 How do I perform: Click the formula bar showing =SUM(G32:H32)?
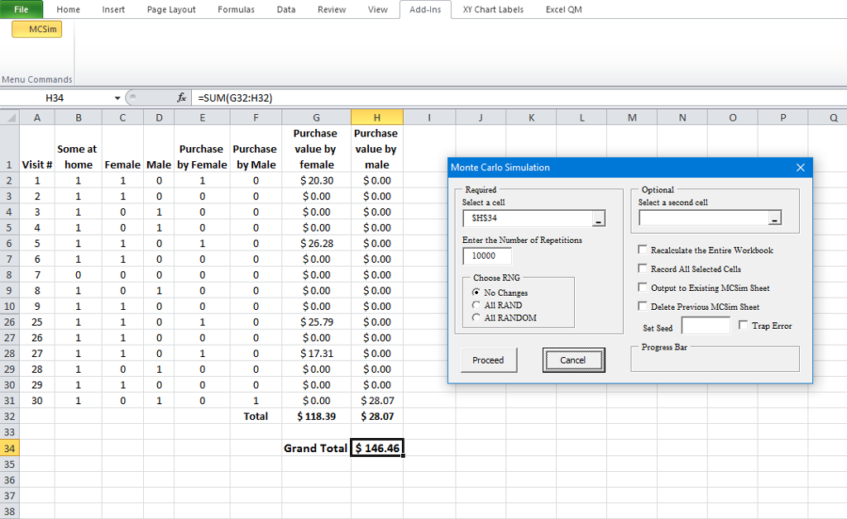pos(248,97)
